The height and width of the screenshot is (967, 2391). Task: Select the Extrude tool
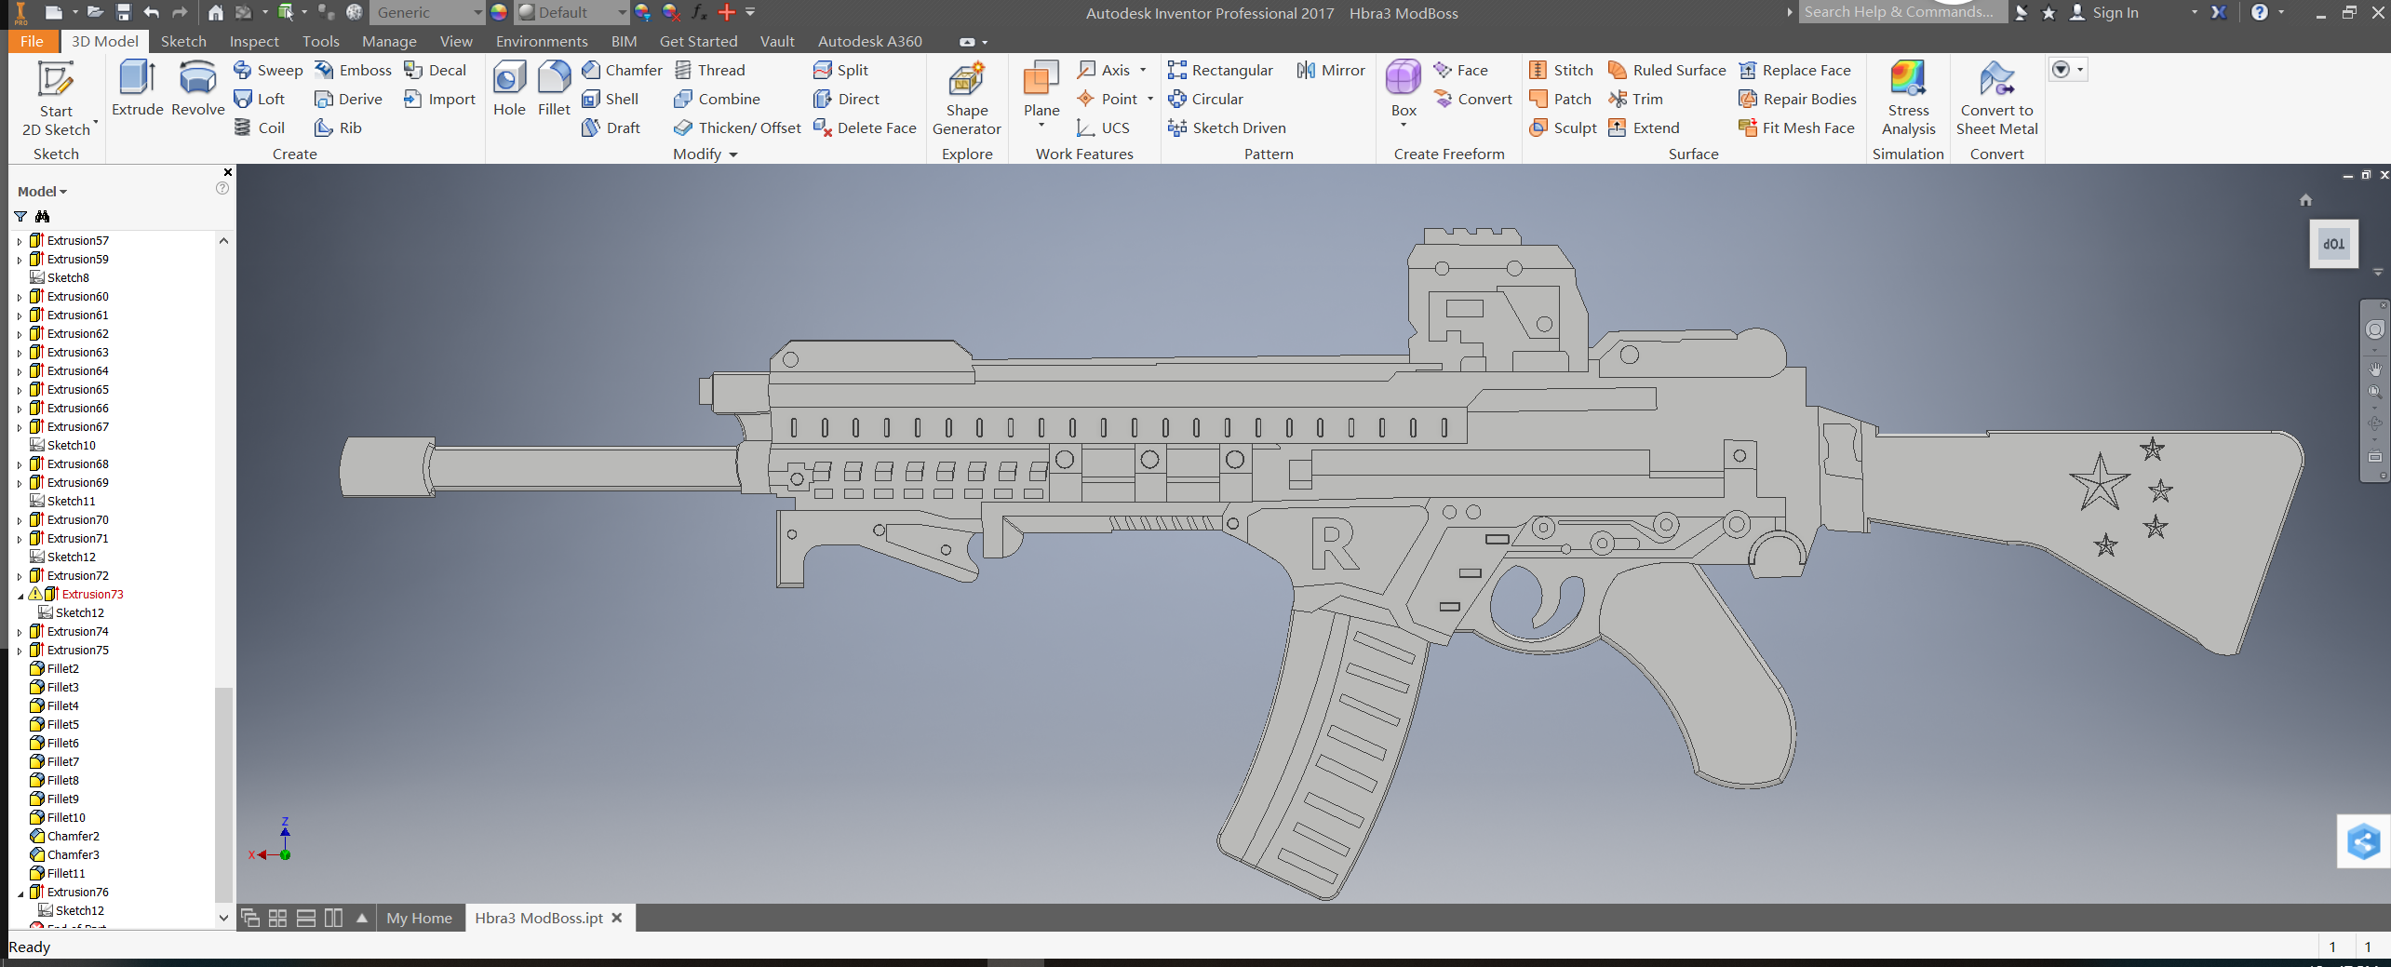tap(136, 90)
